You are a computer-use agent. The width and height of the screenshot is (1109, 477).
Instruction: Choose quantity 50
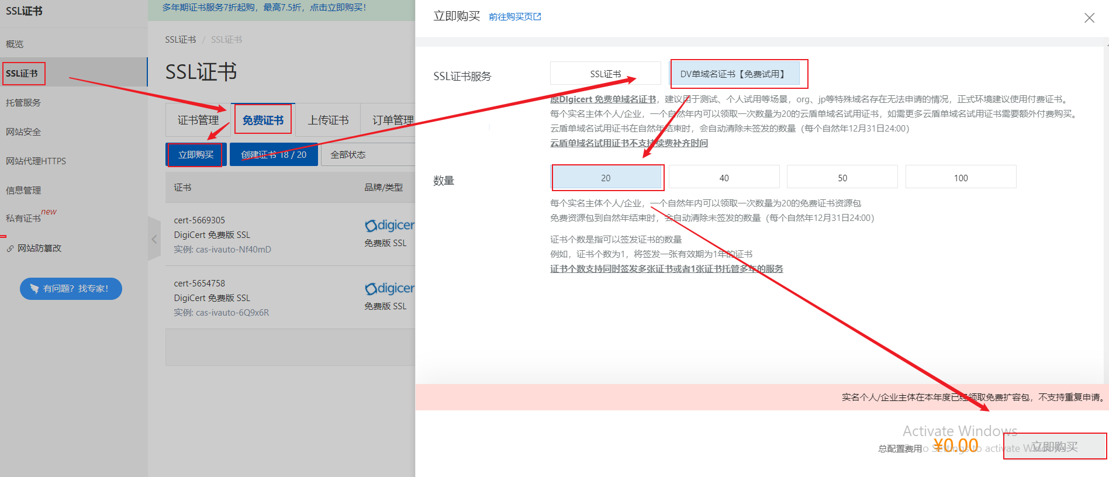[x=842, y=178]
